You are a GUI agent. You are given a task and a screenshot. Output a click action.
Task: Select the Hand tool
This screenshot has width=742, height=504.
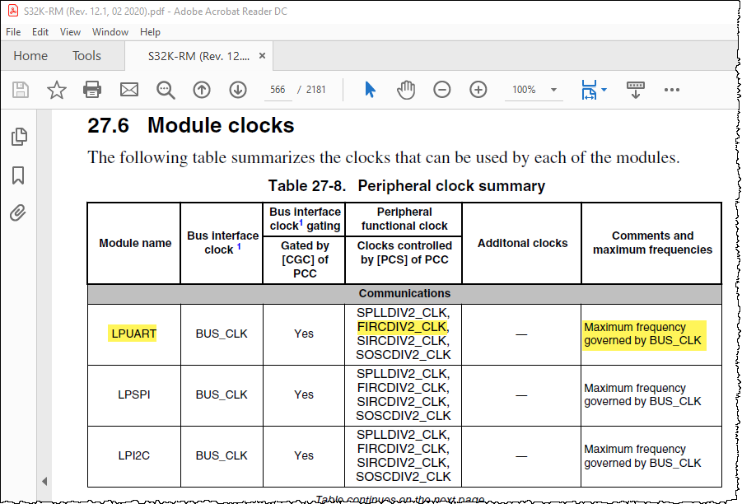[406, 90]
